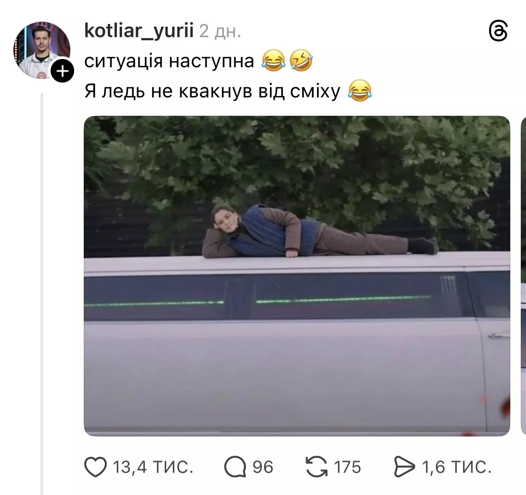Click the Threads logo icon

pos(498,32)
